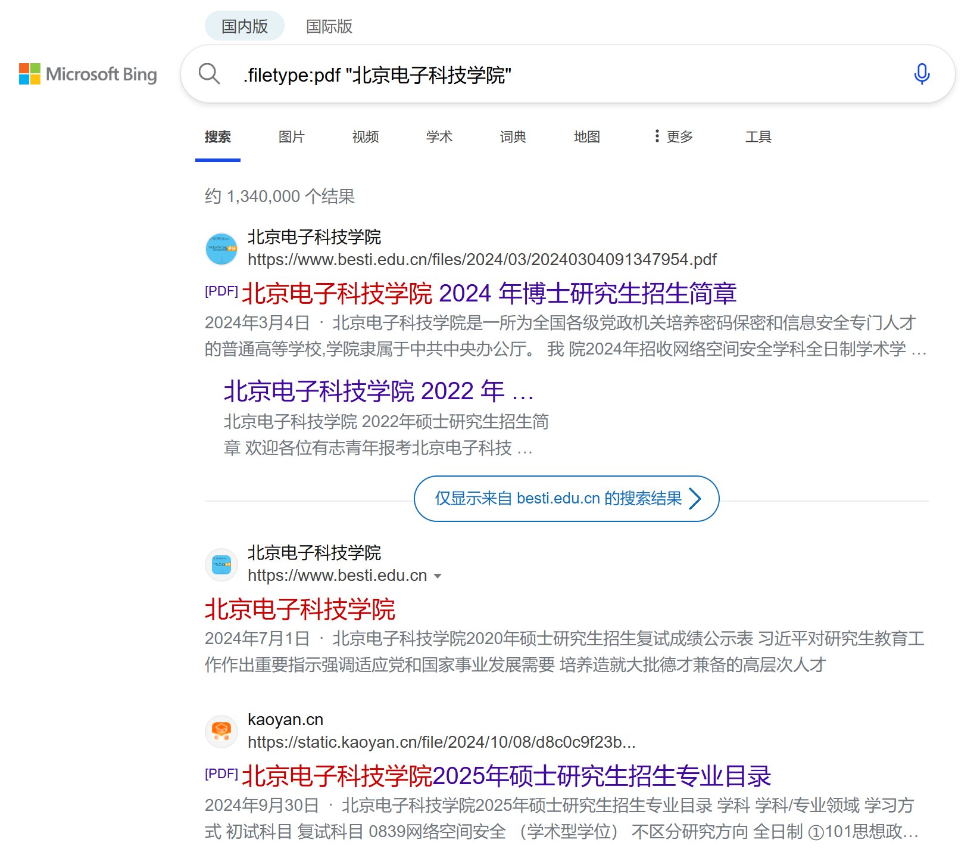Click the Microsoft Bing logo
The image size is (977, 855).
tap(88, 74)
